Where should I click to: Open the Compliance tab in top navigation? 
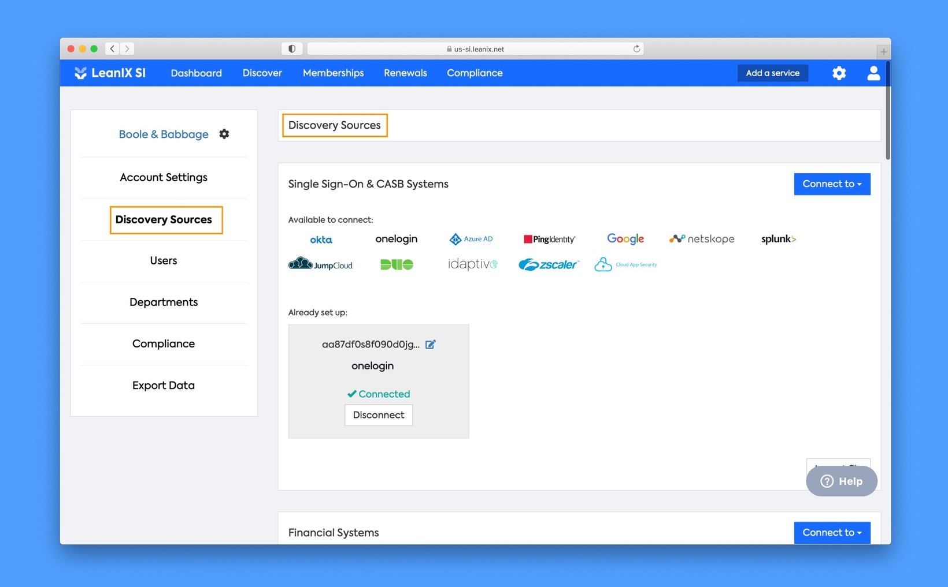click(x=474, y=73)
